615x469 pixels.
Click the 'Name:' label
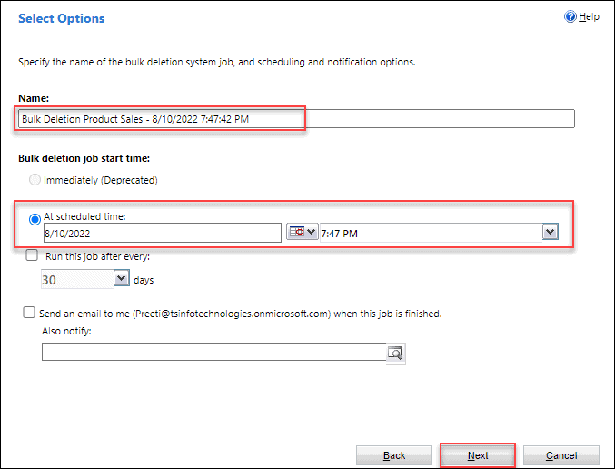pyautogui.click(x=34, y=98)
